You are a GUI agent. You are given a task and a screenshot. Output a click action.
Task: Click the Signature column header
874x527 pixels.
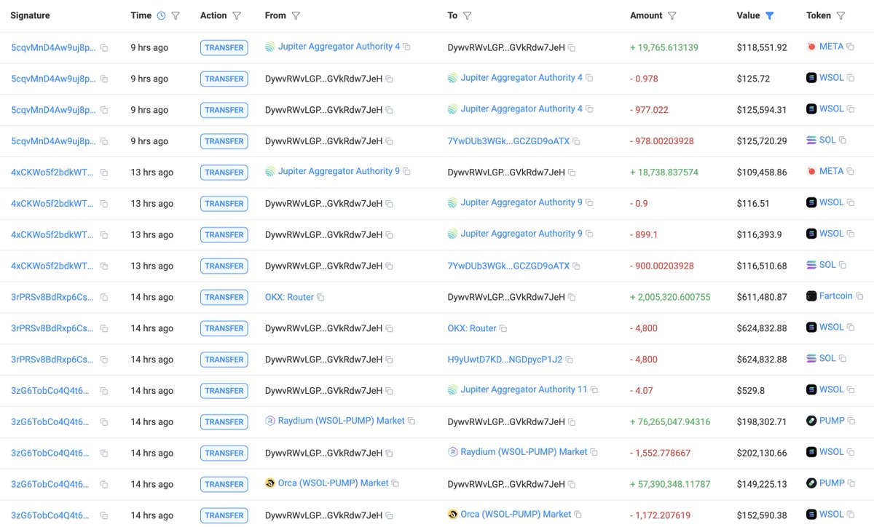coord(30,15)
